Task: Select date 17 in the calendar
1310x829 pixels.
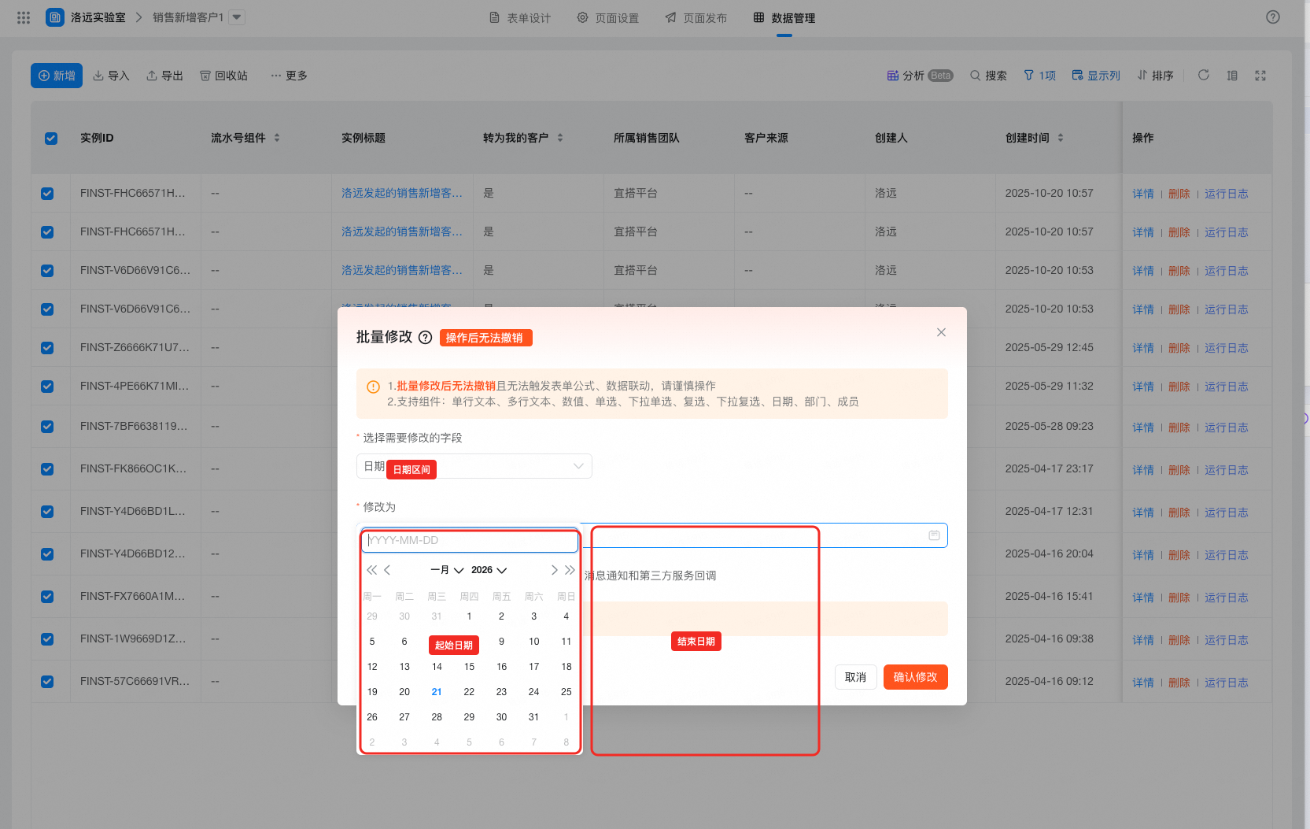Action: click(533, 667)
